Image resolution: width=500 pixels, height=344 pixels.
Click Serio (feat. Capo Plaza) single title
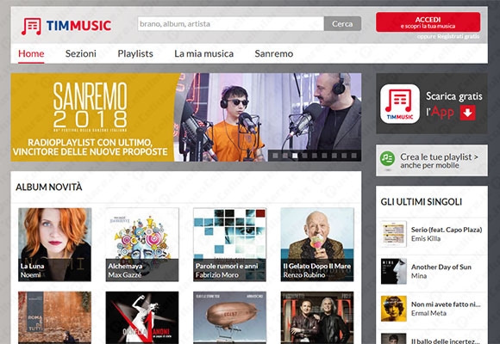click(447, 230)
